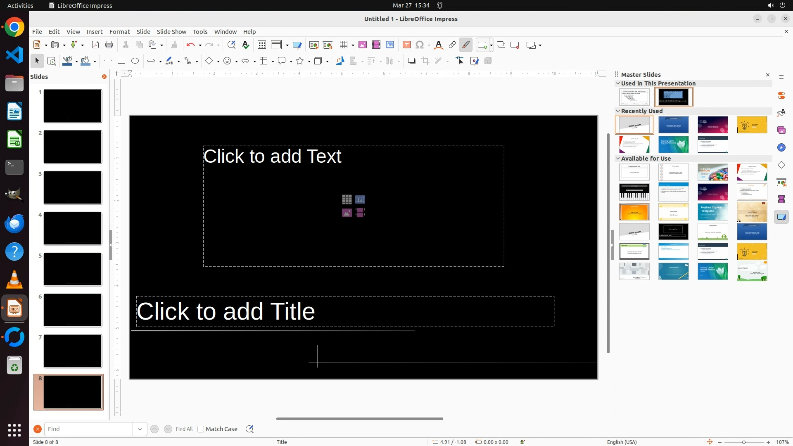Open the Fontwork text icon
Screen dimensions: 793x446
pos(439,45)
